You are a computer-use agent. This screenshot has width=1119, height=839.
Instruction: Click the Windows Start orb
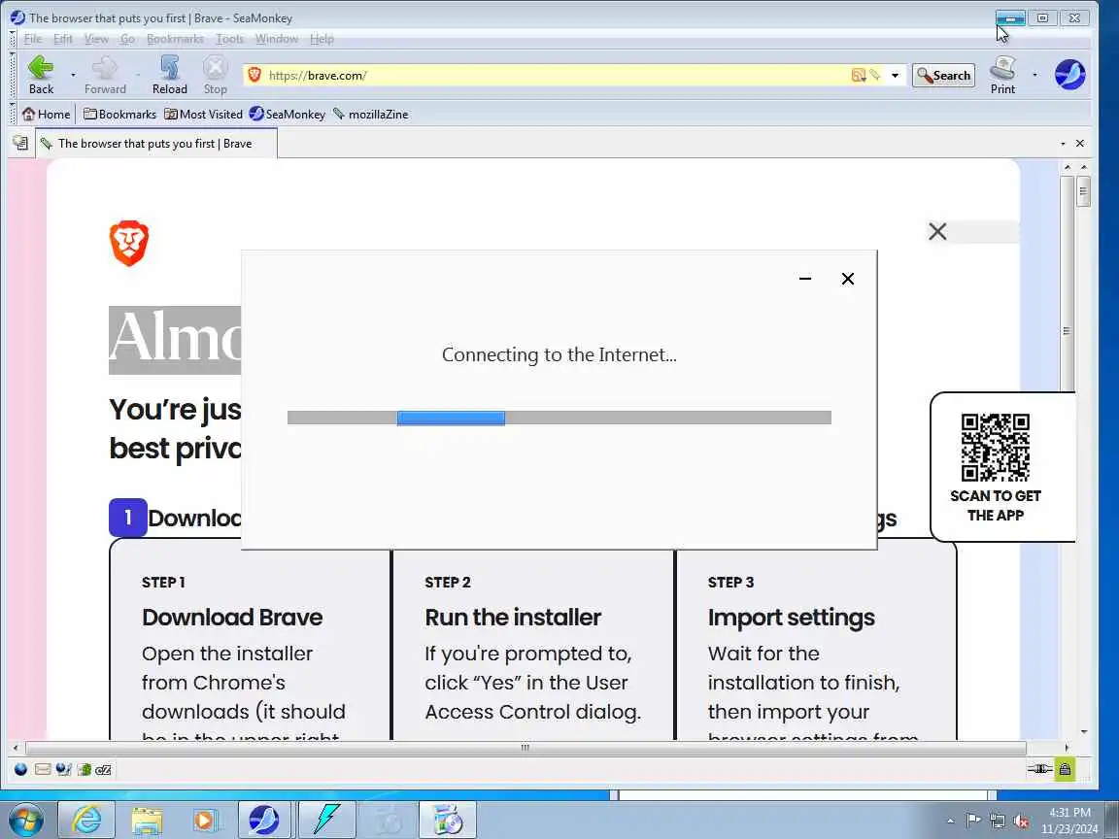click(x=25, y=820)
